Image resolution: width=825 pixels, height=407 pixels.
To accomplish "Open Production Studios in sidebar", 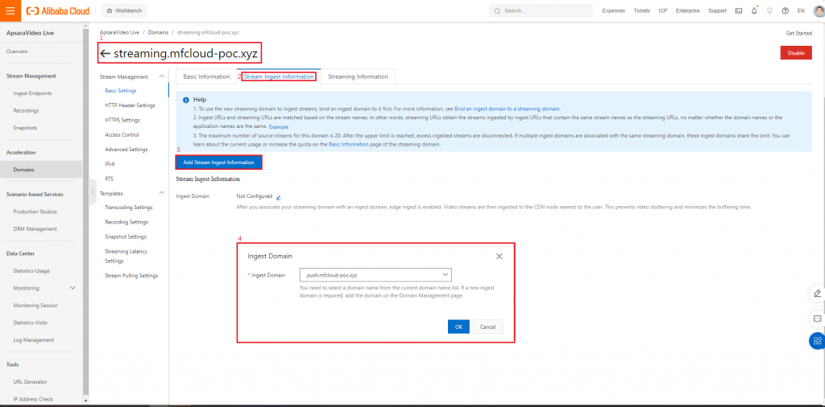I will [x=35, y=212].
